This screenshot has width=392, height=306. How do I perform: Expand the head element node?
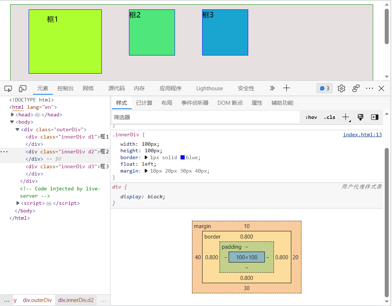tap(13, 115)
